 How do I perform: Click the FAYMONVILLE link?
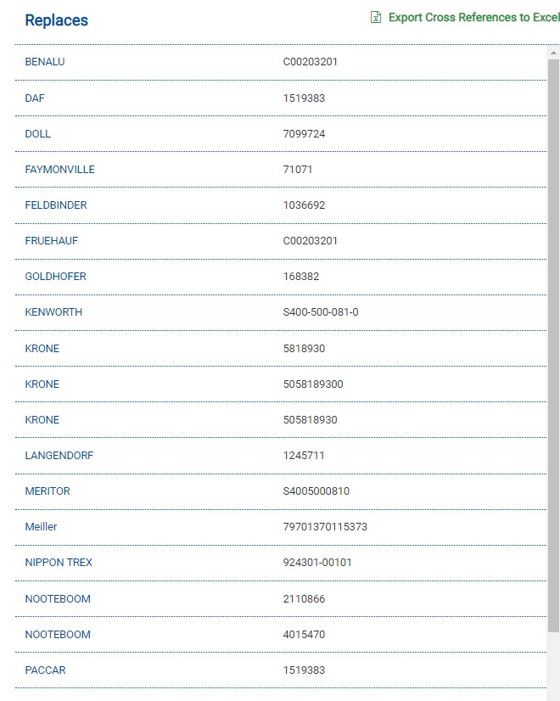click(60, 170)
